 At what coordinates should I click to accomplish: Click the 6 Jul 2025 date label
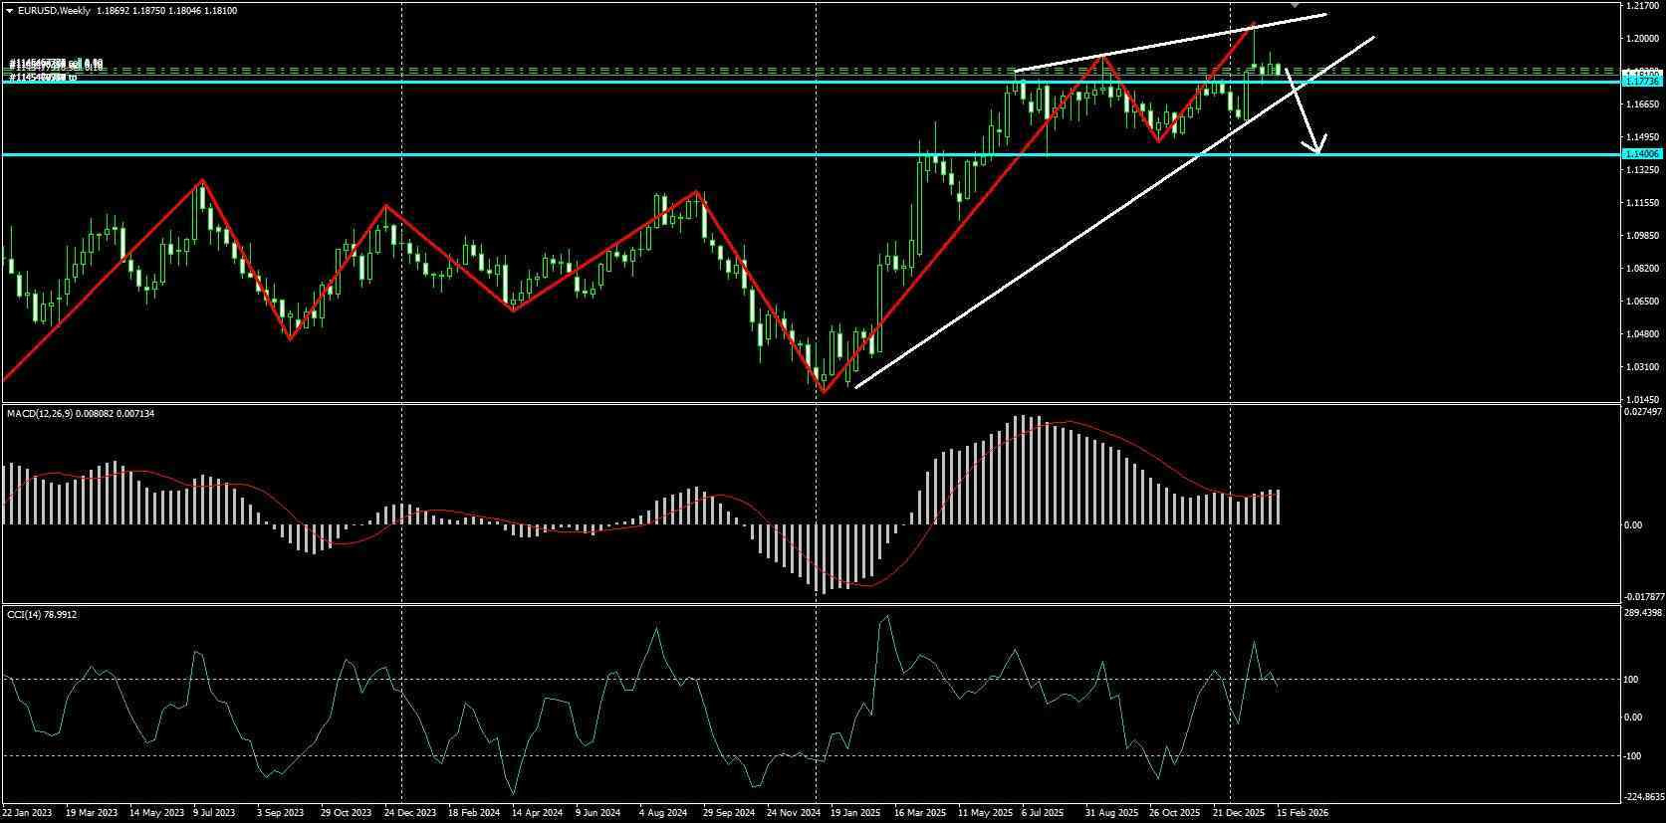[x=1043, y=813]
